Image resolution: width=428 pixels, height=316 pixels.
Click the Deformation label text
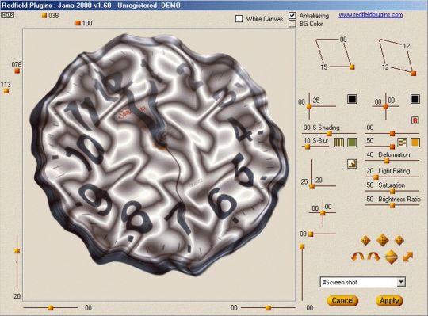[394, 154]
